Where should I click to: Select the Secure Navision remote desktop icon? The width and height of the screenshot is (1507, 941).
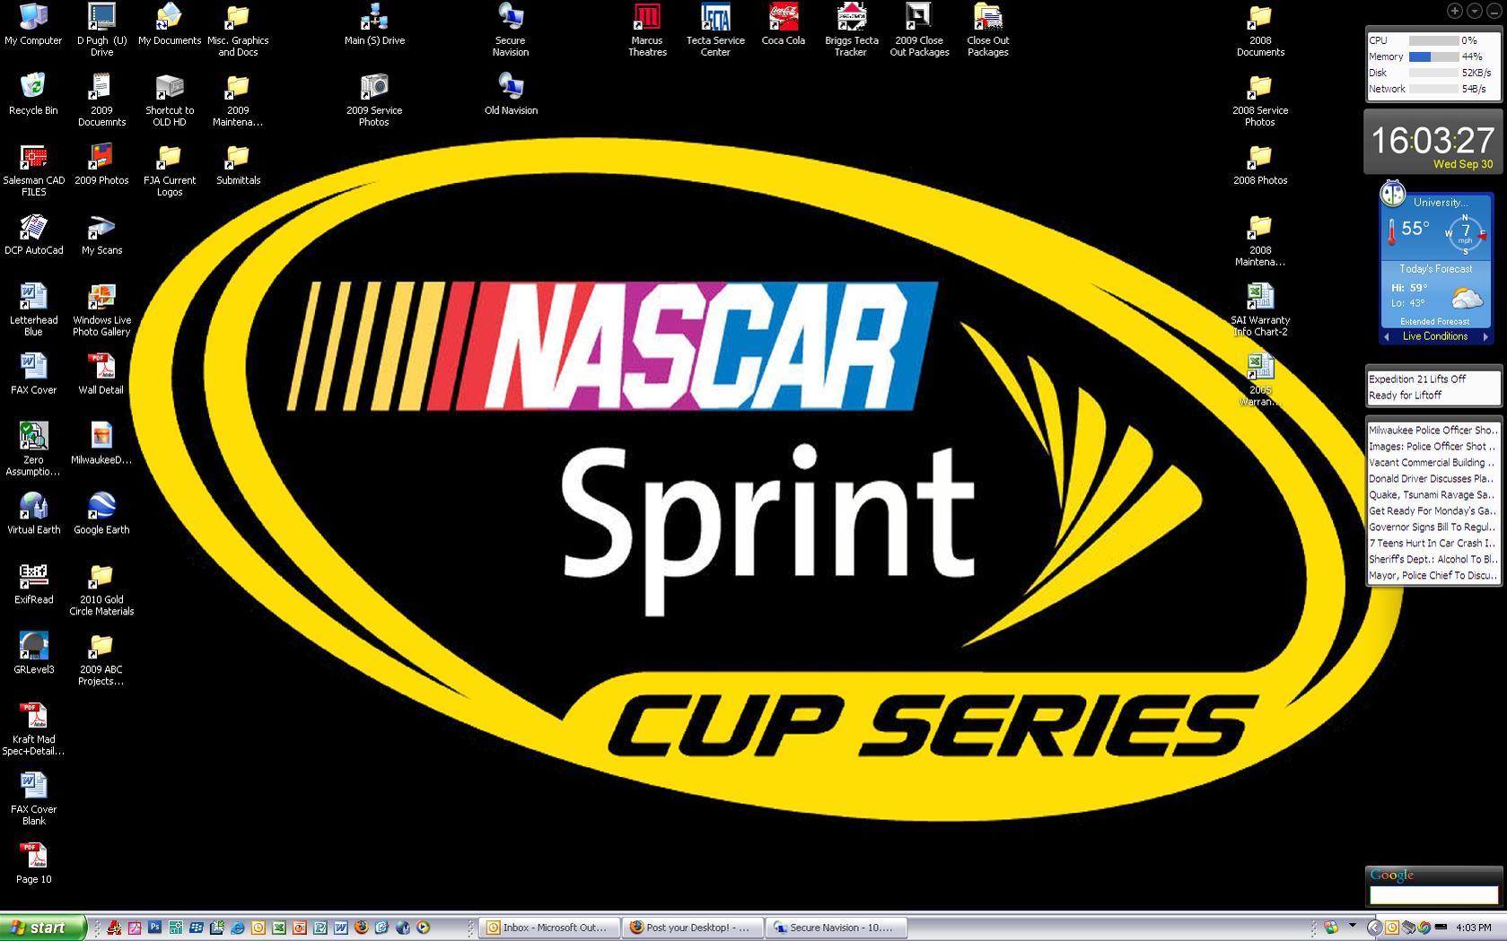(x=511, y=30)
